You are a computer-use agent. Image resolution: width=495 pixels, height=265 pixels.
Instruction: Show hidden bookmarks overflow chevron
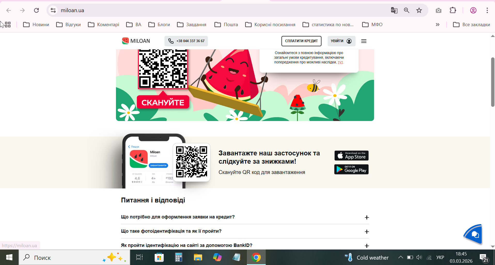(438, 25)
